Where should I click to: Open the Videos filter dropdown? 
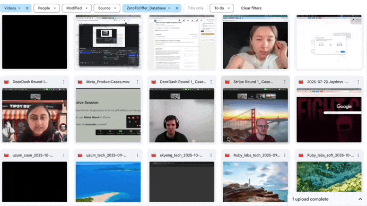[x=12, y=8]
